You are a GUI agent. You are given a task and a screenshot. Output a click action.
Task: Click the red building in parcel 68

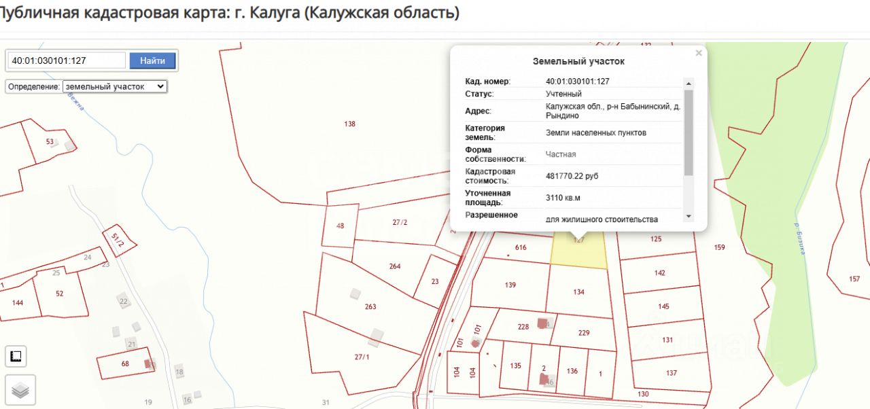(147, 364)
